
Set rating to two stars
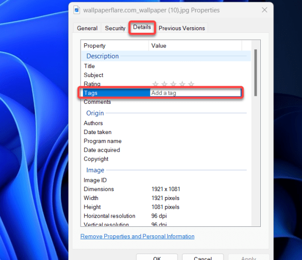click(x=164, y=84)
